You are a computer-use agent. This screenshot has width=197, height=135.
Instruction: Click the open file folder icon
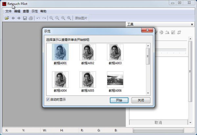coord(7,18)
